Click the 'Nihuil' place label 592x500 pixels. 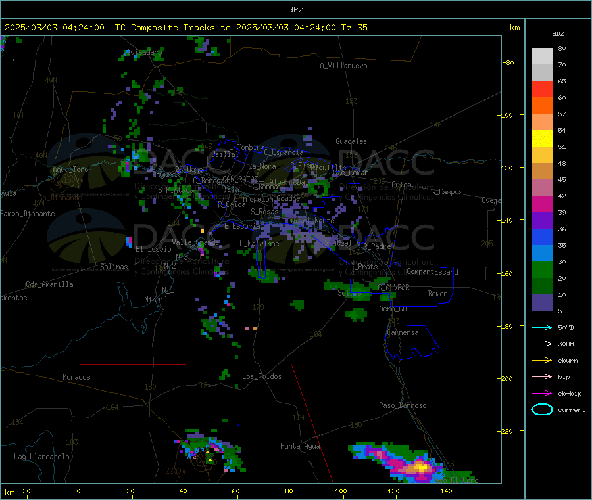[x=155, y=300]
